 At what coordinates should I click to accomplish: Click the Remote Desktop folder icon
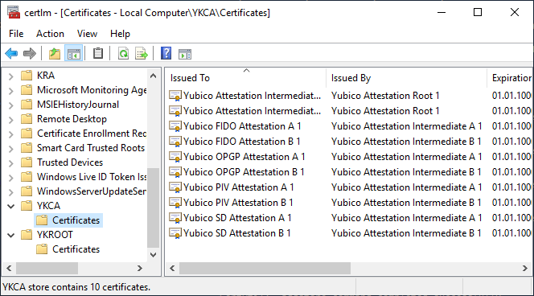pyautogui.click(x=27, y=119)
